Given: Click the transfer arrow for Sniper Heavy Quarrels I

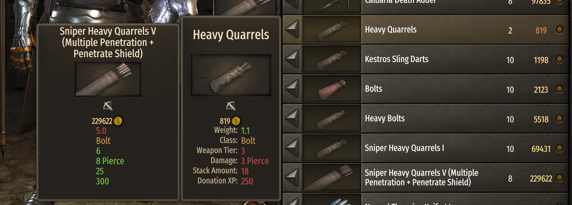Looking at the screenshot, I should coord(292,148).
